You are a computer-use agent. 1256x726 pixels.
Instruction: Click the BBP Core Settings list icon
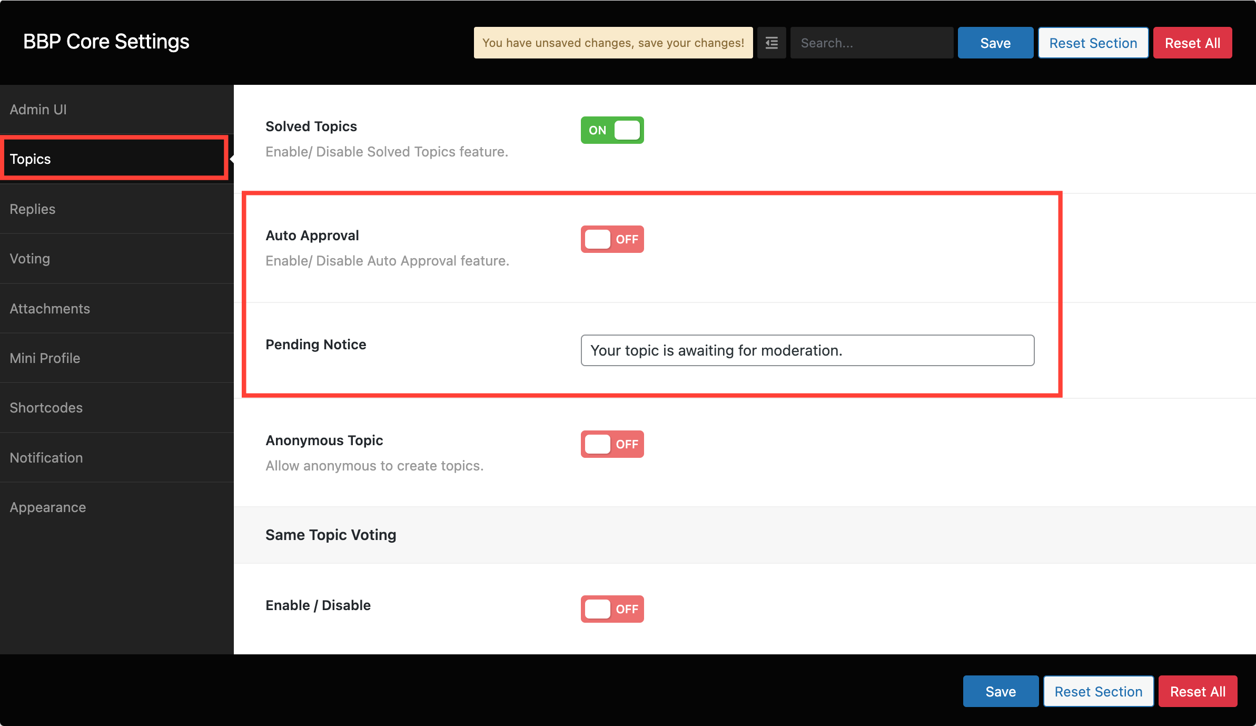[772, 42]
